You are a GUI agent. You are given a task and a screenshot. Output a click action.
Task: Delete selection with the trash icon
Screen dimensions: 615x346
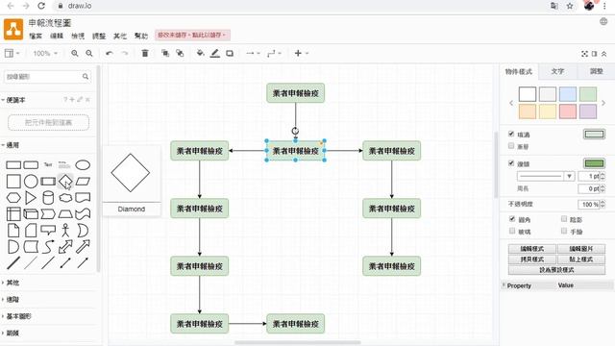[x=145, y=54]
